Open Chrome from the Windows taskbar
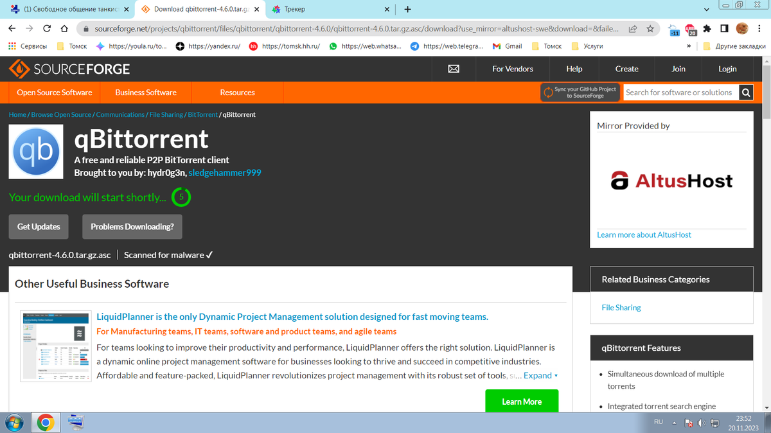 [x=45, y=422]
